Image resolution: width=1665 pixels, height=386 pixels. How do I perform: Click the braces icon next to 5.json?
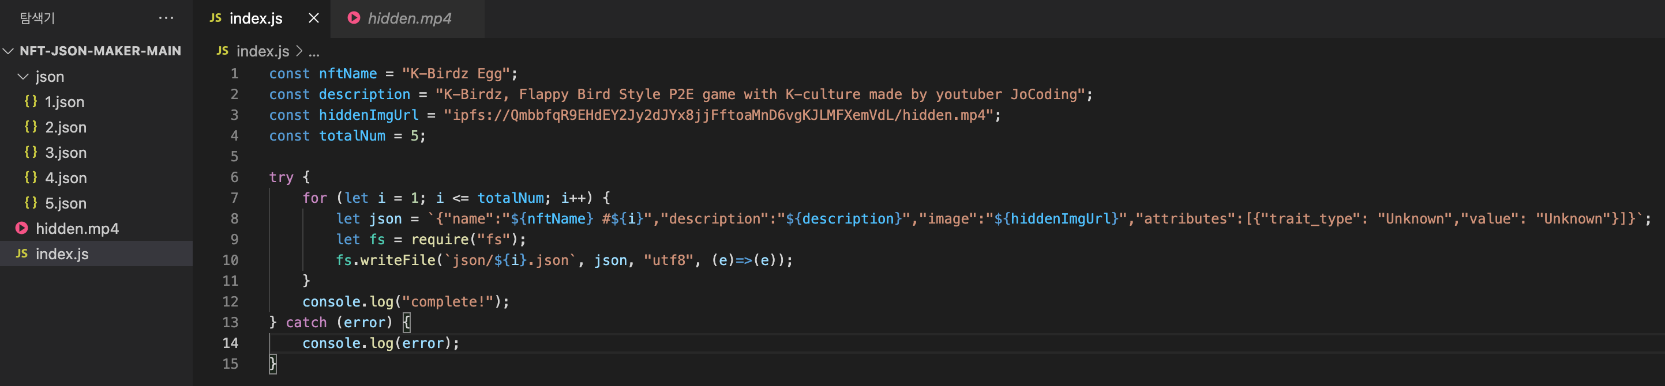point(31,203)
